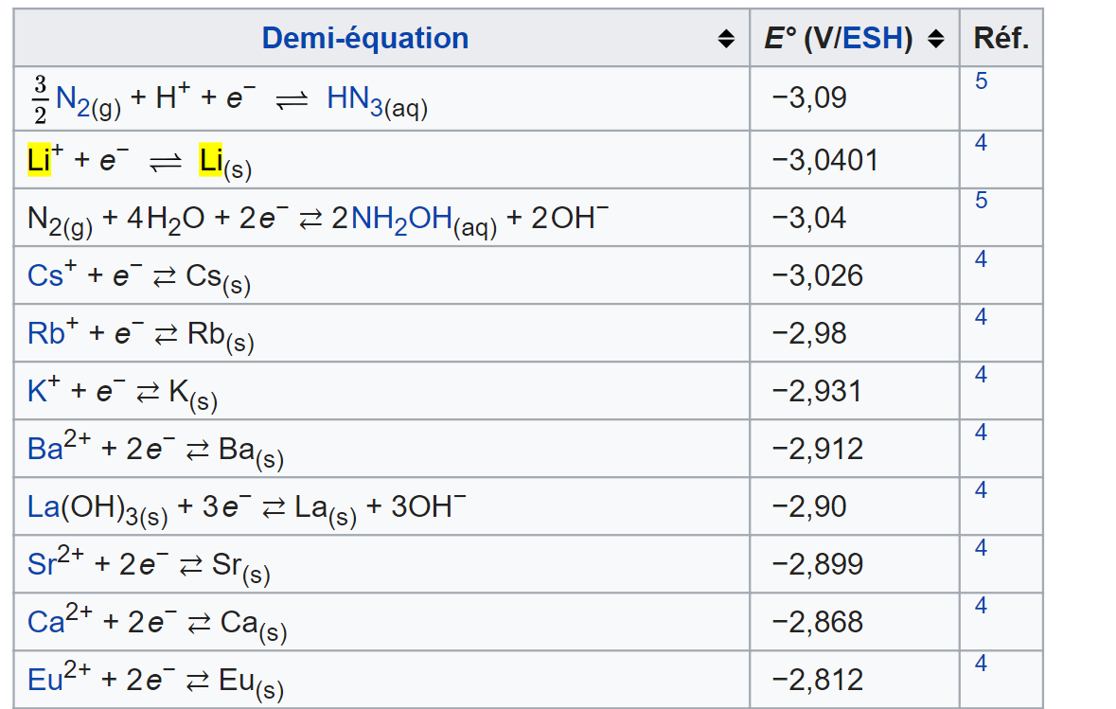Open the Cs cesium link
Image resolution: width=1116 pixels, height=709 pixels.
45,275
